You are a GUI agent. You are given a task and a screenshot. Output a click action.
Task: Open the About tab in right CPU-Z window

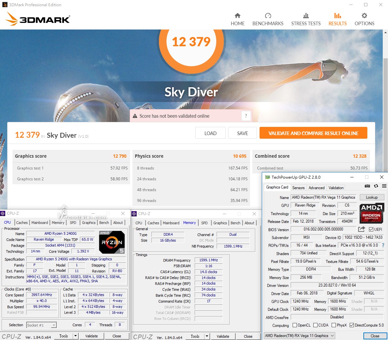pyautogui.click(x=249, y=223)
